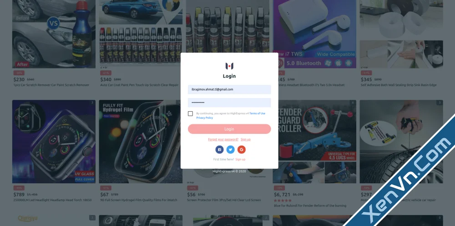Image resolution: width=455 pixels, height=226 pixels.
Task: Click the Facebook login icon
Action: (x=219, y=150)
